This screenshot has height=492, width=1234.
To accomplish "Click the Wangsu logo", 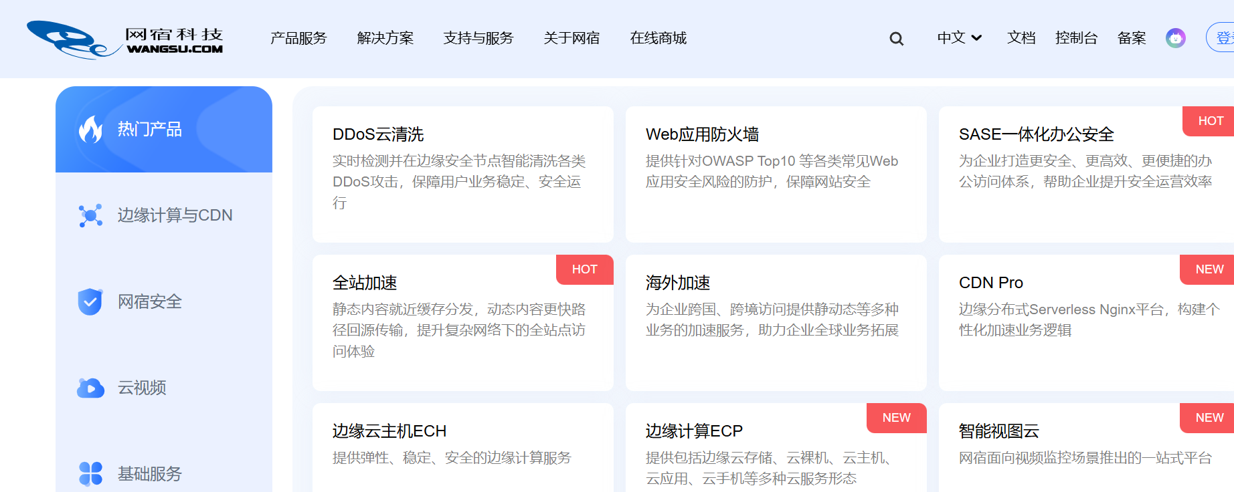I will pyautogui.click(x=125, y=39).
